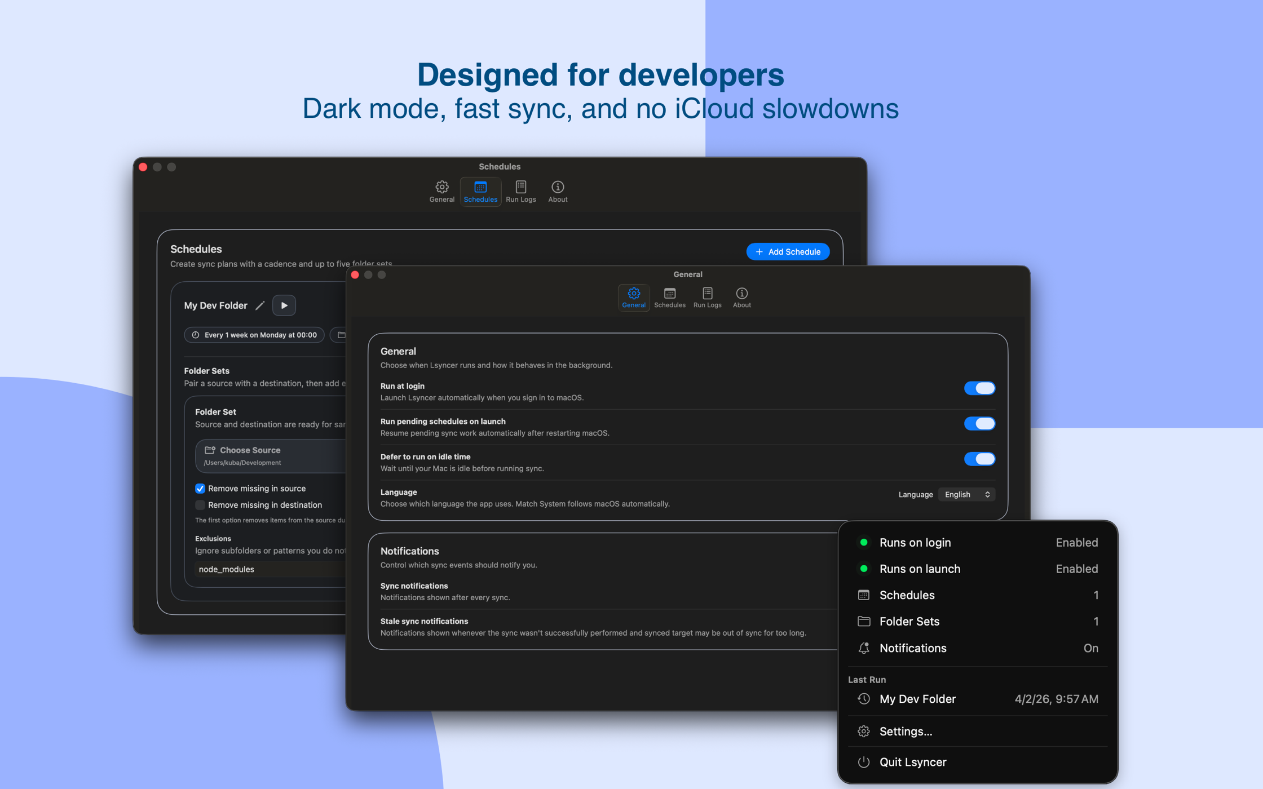
Task: Open the Language dropdown set to English
Action: [966, 494]
